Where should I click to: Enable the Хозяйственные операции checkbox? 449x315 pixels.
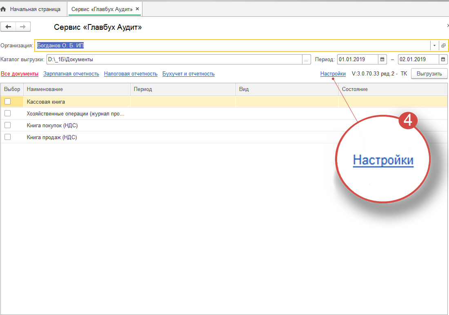7,113
